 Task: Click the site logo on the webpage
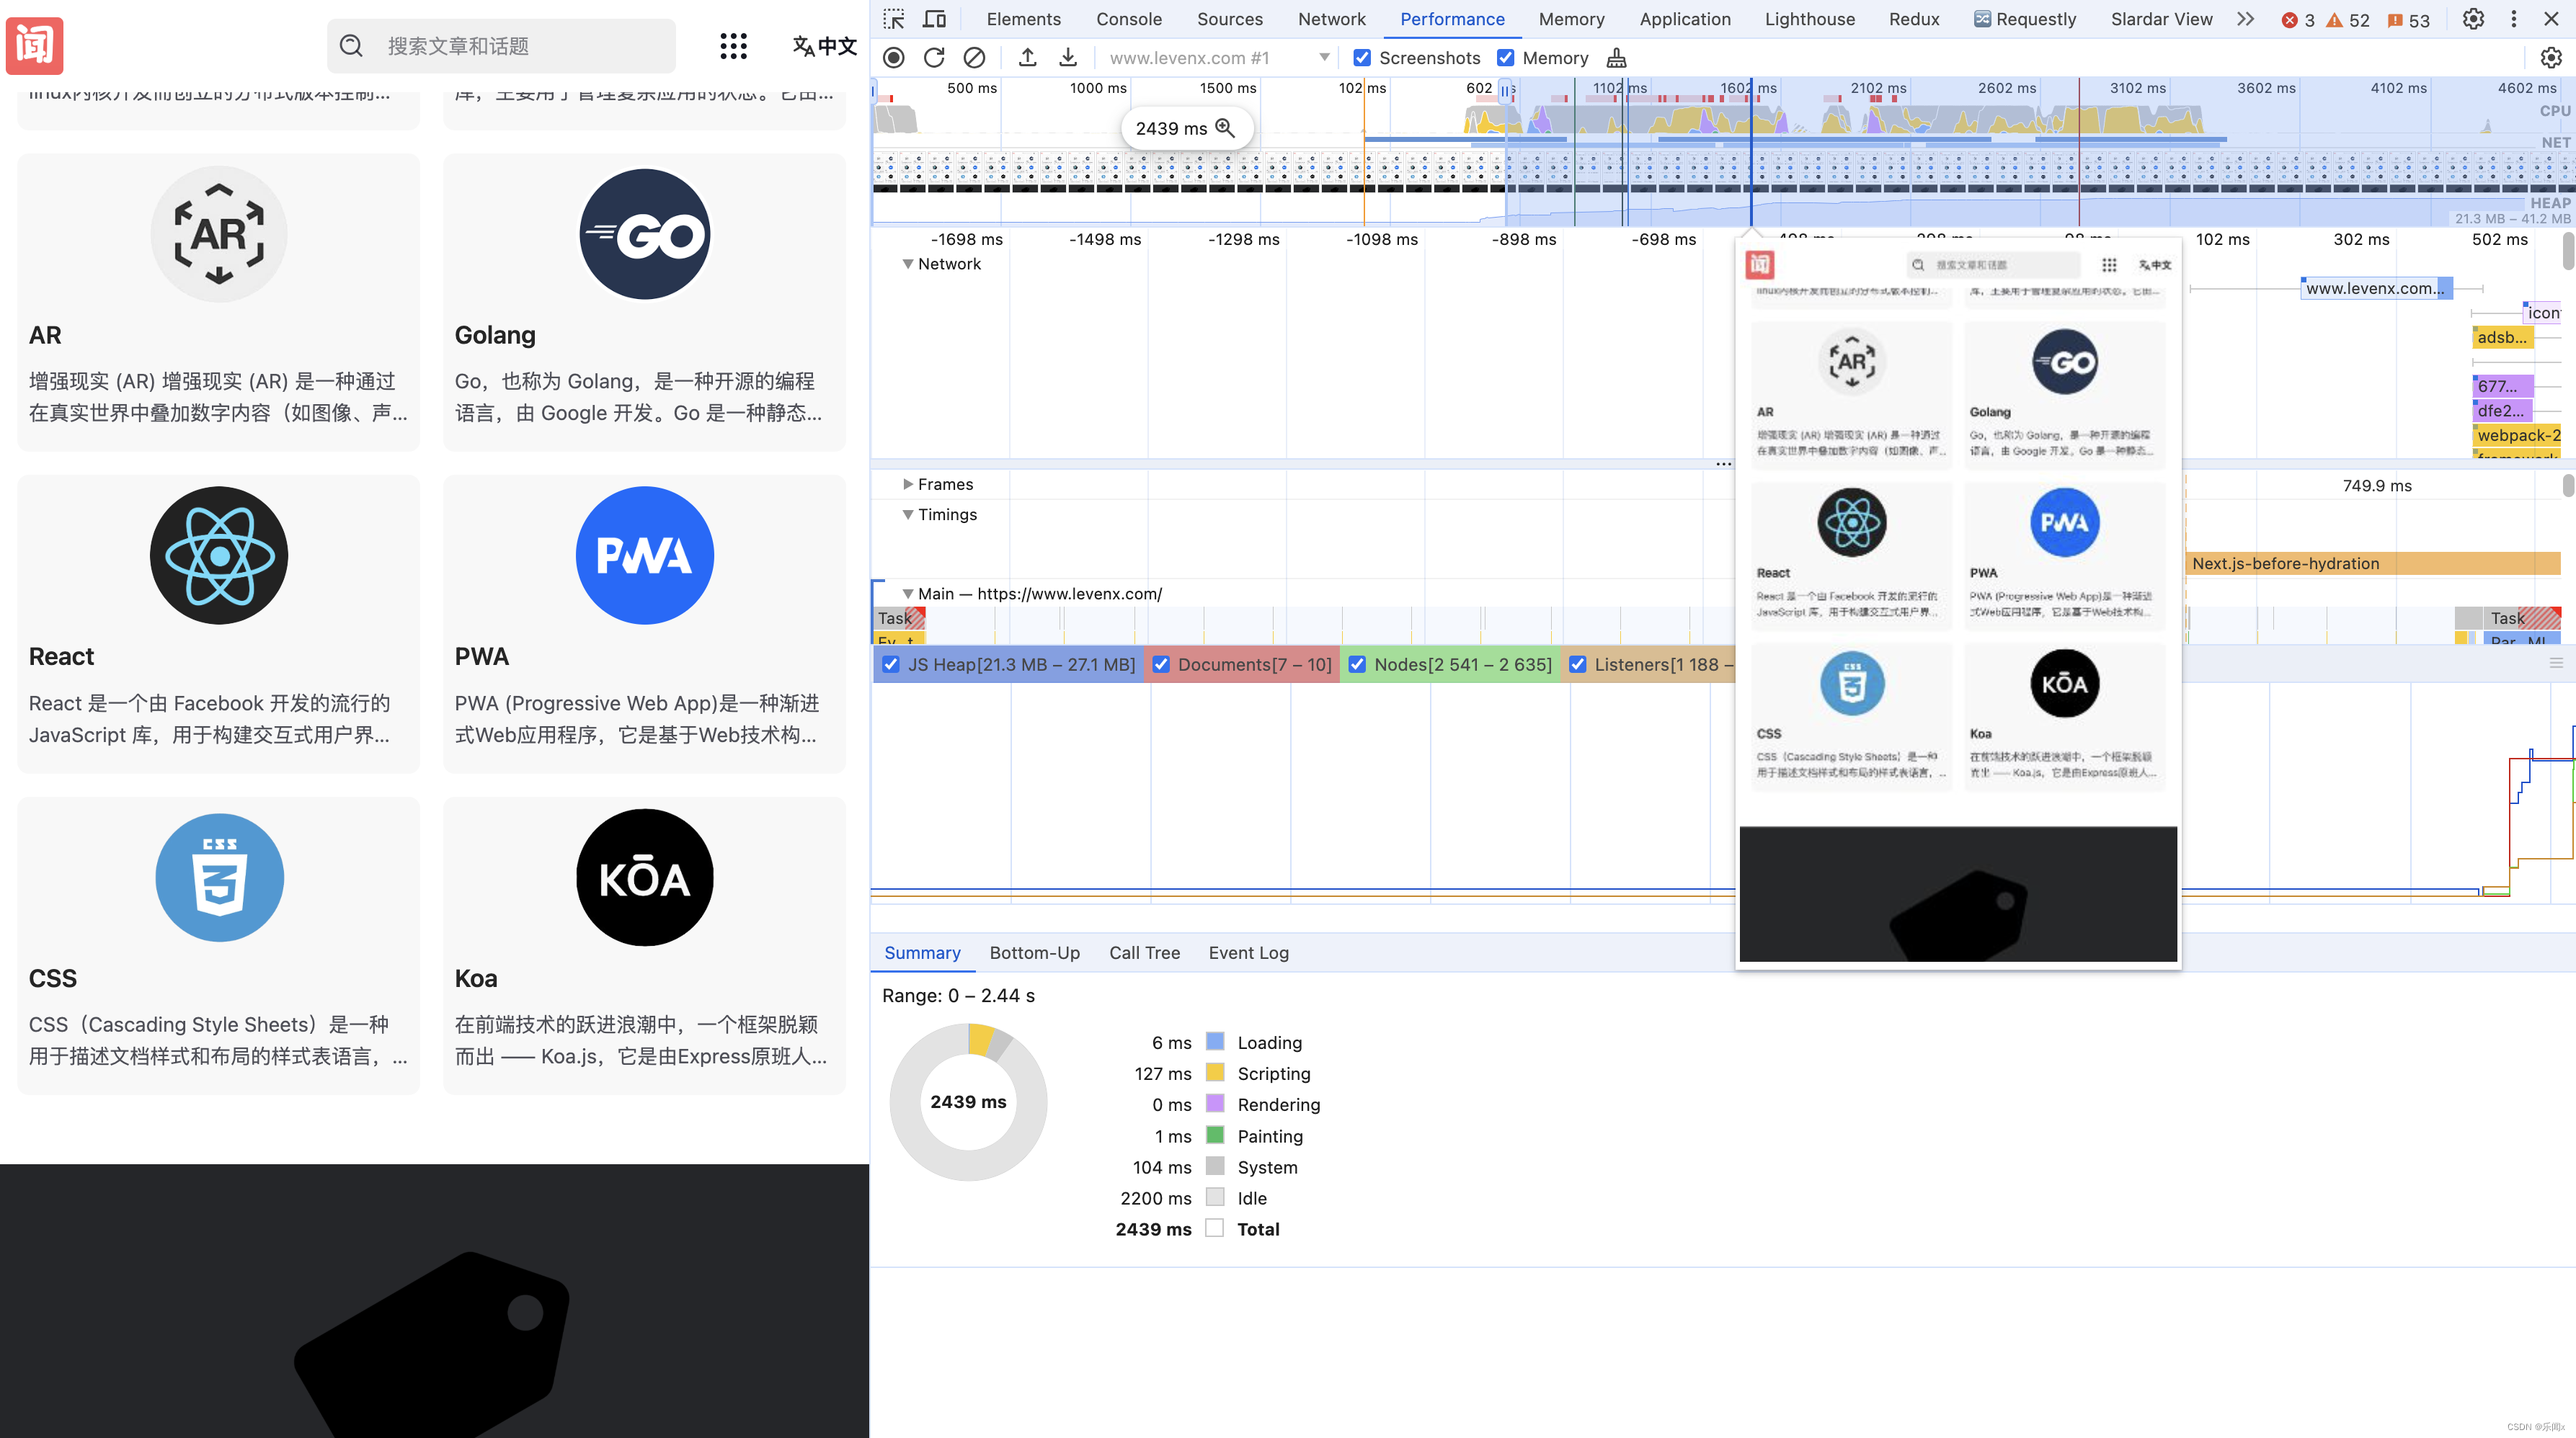point(35,46)
